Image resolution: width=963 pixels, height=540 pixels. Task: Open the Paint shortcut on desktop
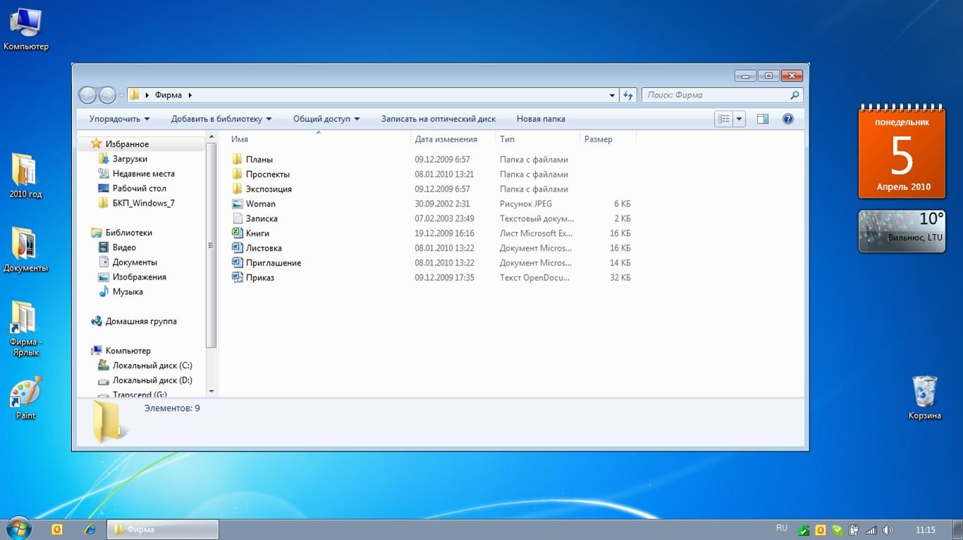click(25, 393)
